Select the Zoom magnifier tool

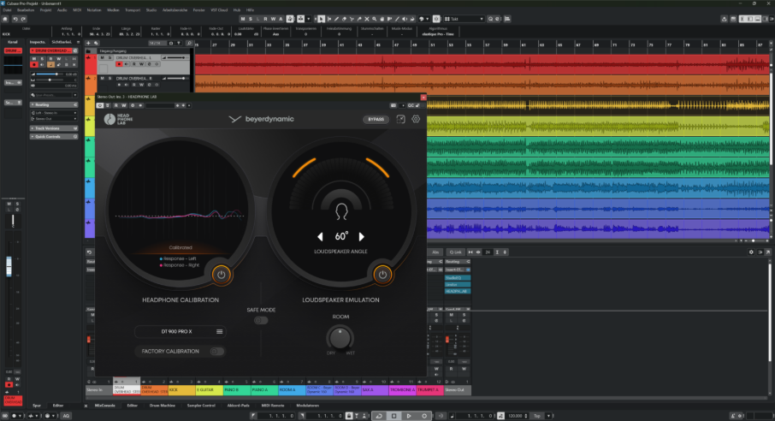pyautogui.click(x=374, y=19)
